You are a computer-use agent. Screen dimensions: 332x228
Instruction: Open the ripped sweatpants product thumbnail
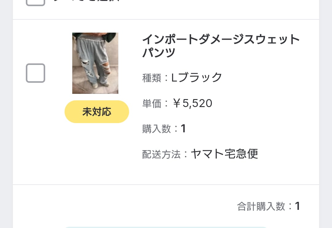pyautogui.click(x=95, y=63)
